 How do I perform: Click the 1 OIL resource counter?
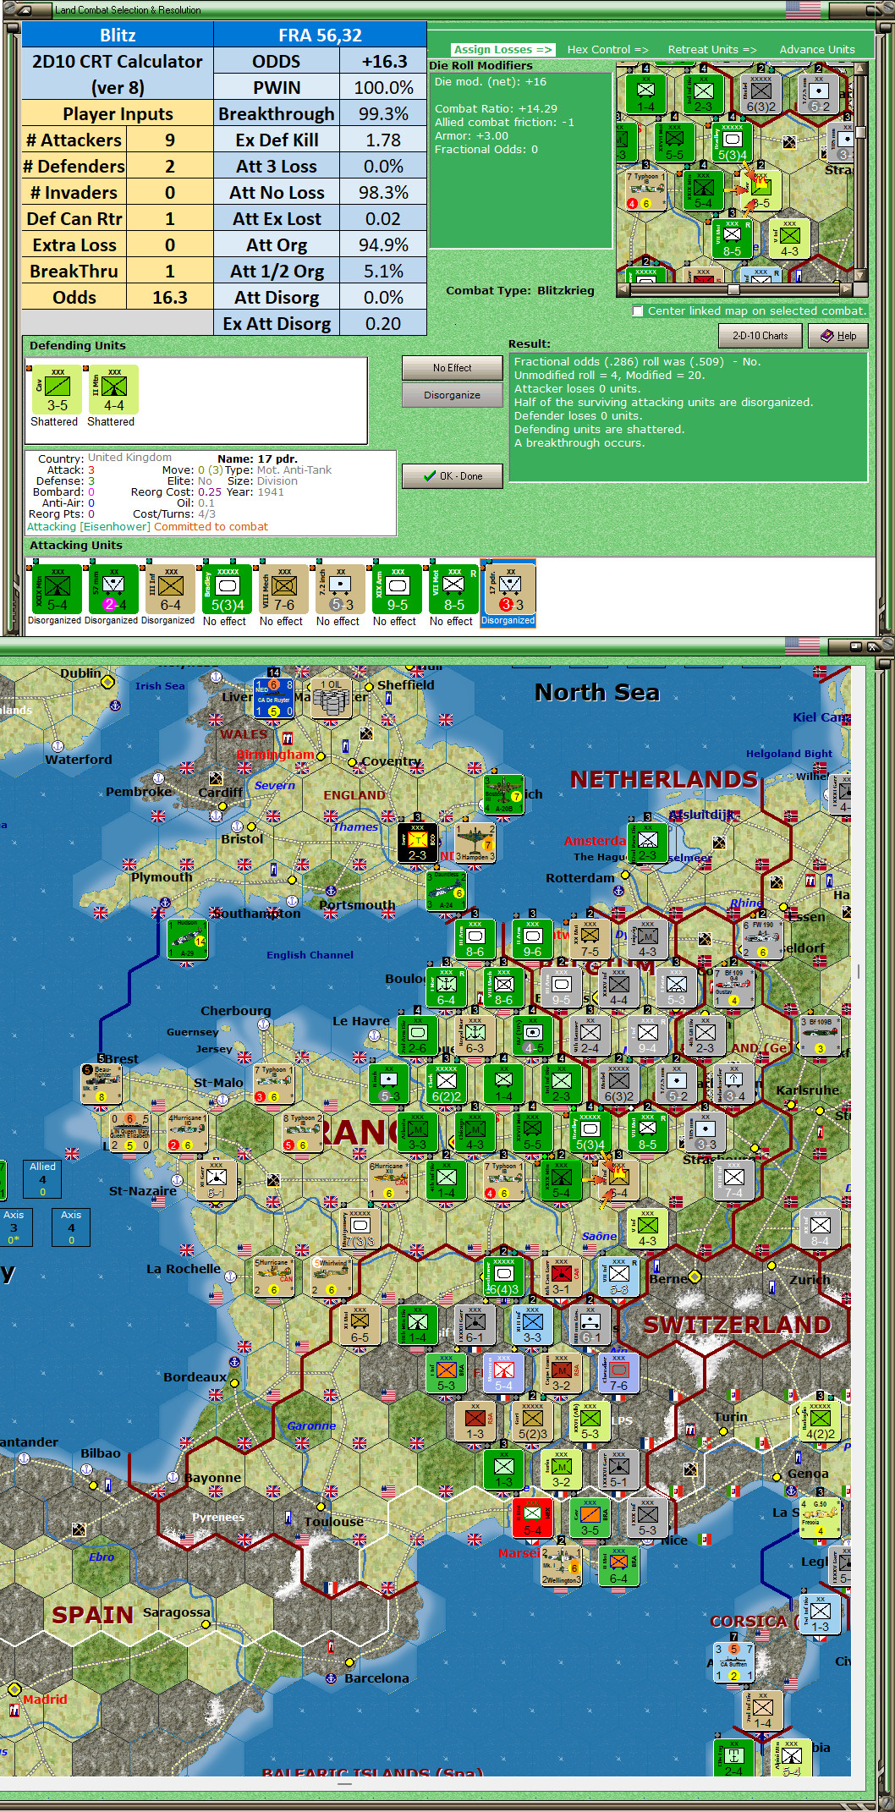[332, 698]
